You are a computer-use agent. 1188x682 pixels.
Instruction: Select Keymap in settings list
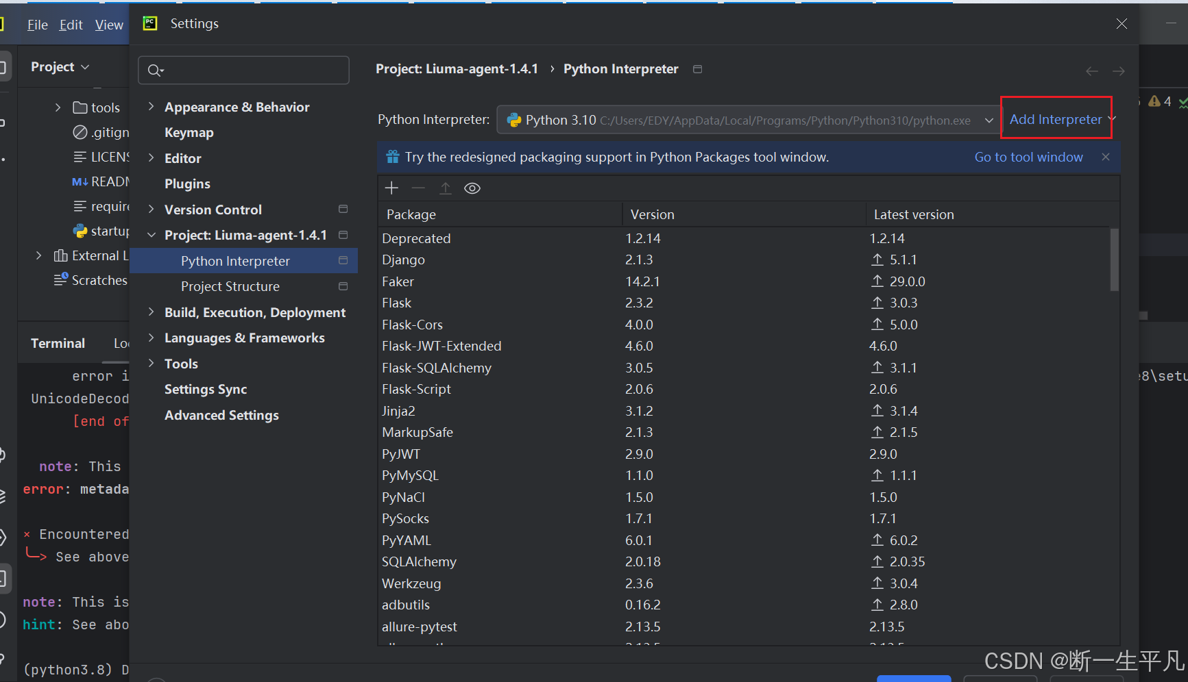tap(189, 132)
